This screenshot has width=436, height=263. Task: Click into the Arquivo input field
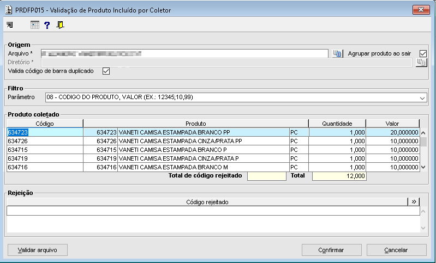tap(184, 53)
